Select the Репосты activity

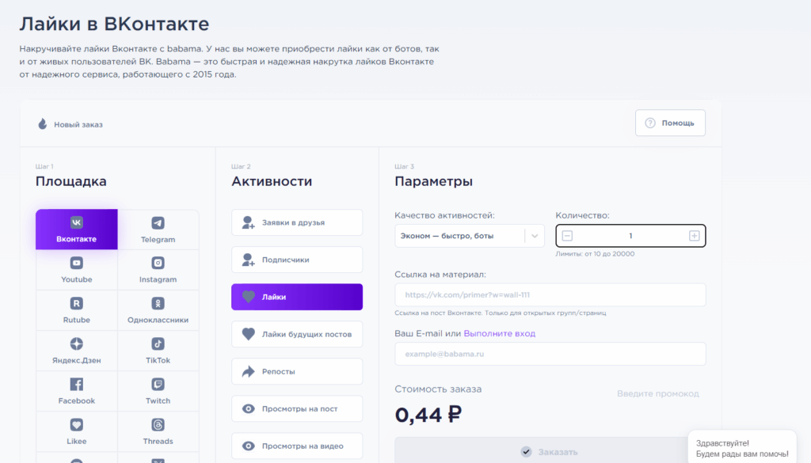click(297, 371)
